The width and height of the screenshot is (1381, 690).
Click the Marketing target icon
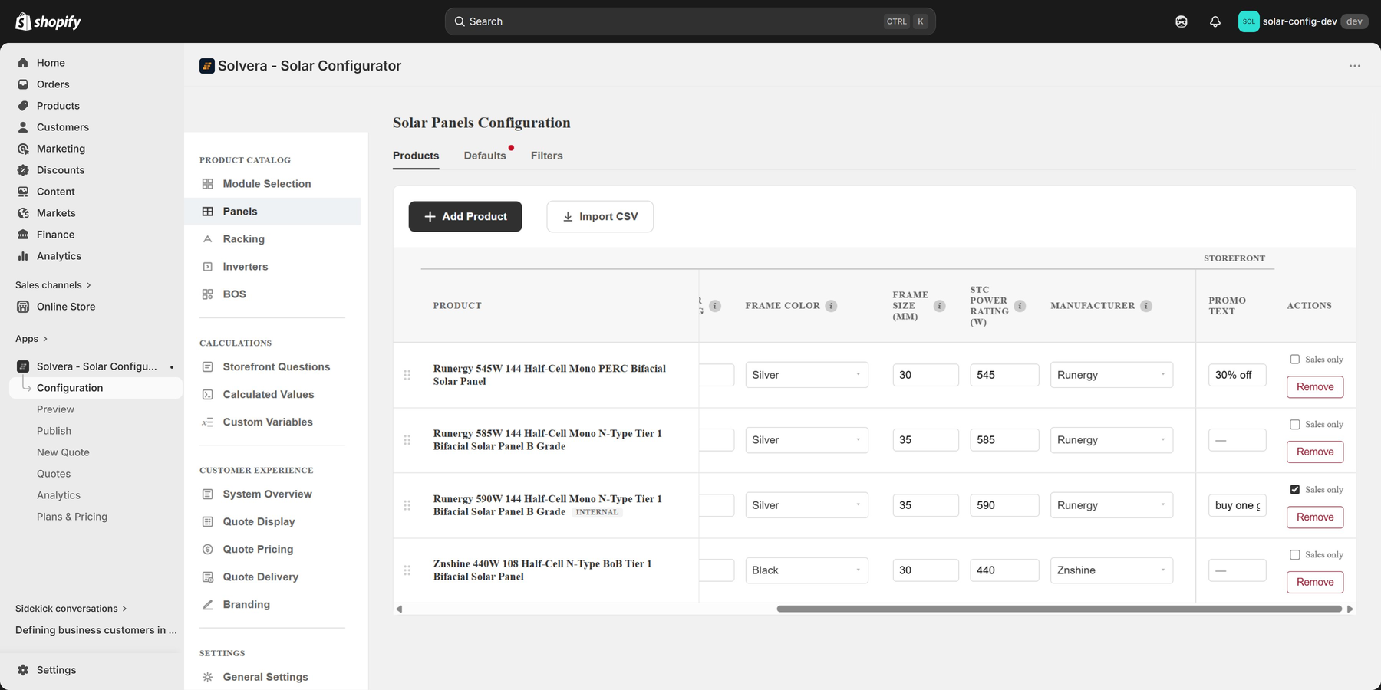point(23,149)
